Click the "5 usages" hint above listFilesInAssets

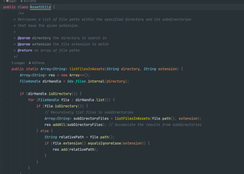click(x=18, y=63)
